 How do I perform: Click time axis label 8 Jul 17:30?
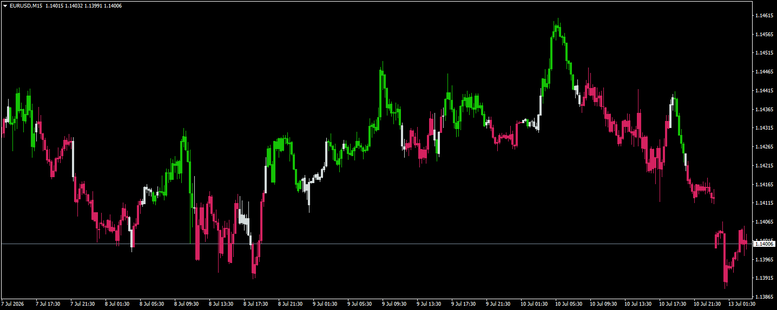click(256, 304)
